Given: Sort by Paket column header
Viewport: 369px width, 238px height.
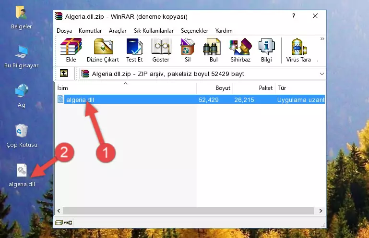Looking at the screenshot, I should click(x=254, y=88).
